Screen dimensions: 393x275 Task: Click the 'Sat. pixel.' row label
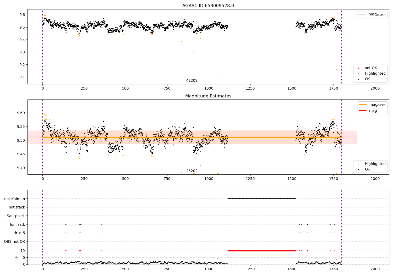coord(16,216)
